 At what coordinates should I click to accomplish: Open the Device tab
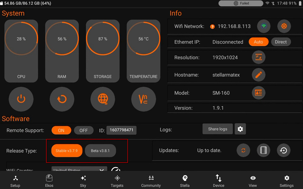219,181
